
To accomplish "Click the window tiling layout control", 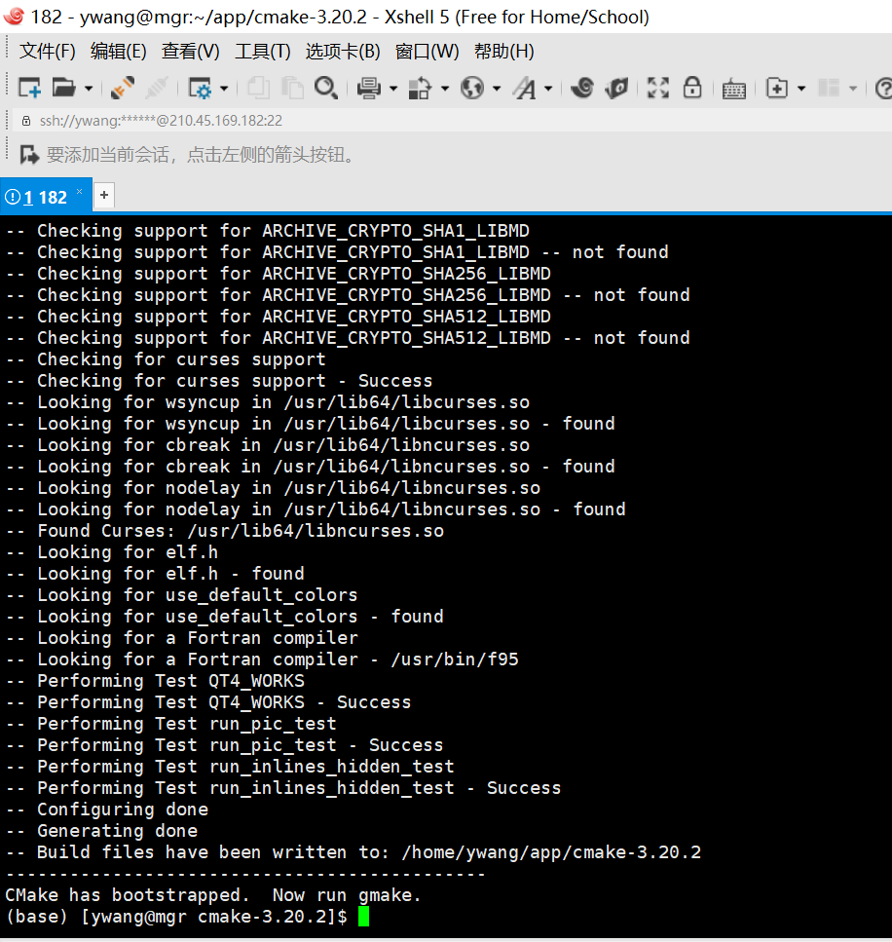I will [831, 88].
